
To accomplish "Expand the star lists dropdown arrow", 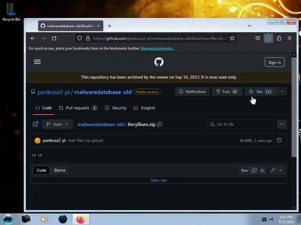I will tap(282, 91).
